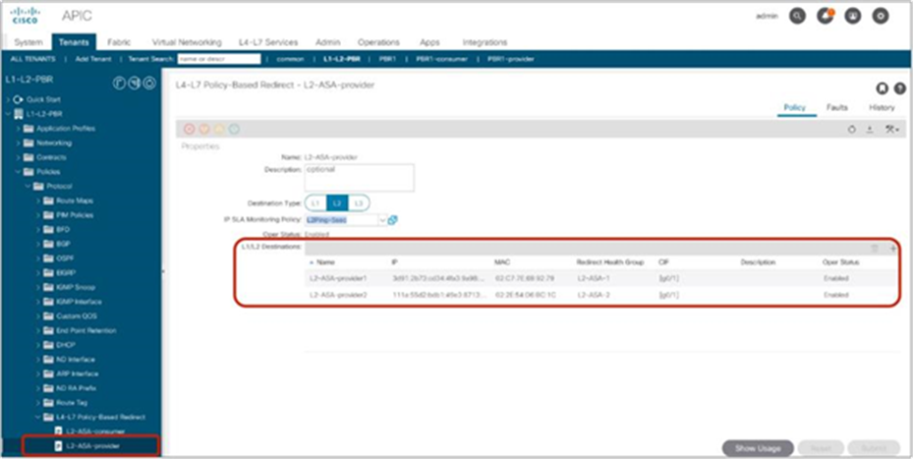Expand the Networking folder
The height and width of the screenshot is (459, 913).
18,143
